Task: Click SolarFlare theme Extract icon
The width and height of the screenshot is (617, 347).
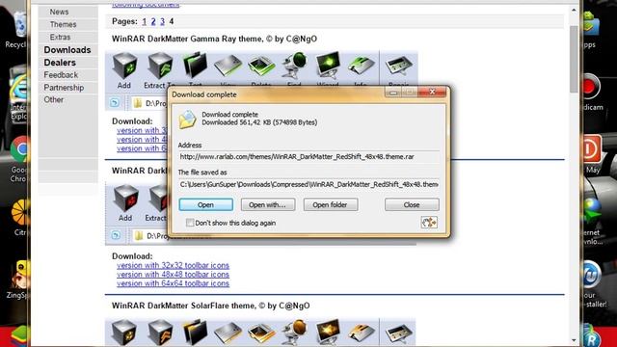Action: tap(160, 333)
